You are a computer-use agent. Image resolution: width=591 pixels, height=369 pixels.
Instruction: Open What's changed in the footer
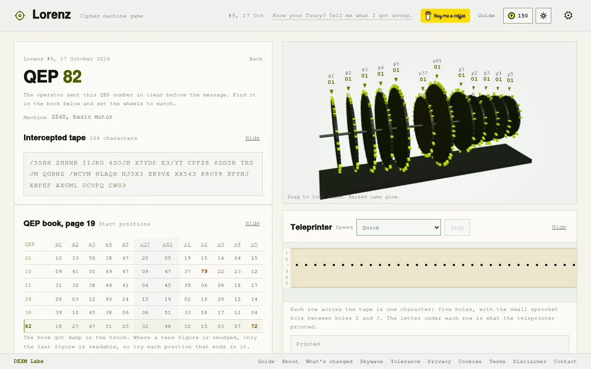(329, 361)
